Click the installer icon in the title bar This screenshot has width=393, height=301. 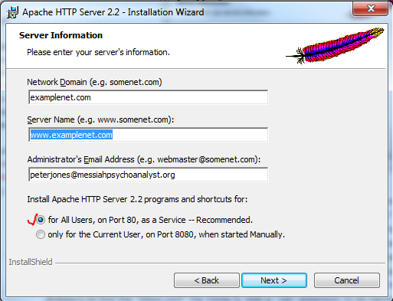coord(12,12)
